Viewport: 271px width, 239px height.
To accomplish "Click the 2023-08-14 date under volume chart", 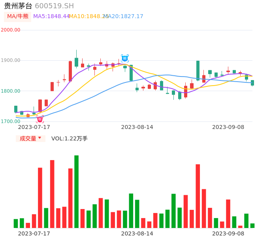I will (x=137, y=233).
